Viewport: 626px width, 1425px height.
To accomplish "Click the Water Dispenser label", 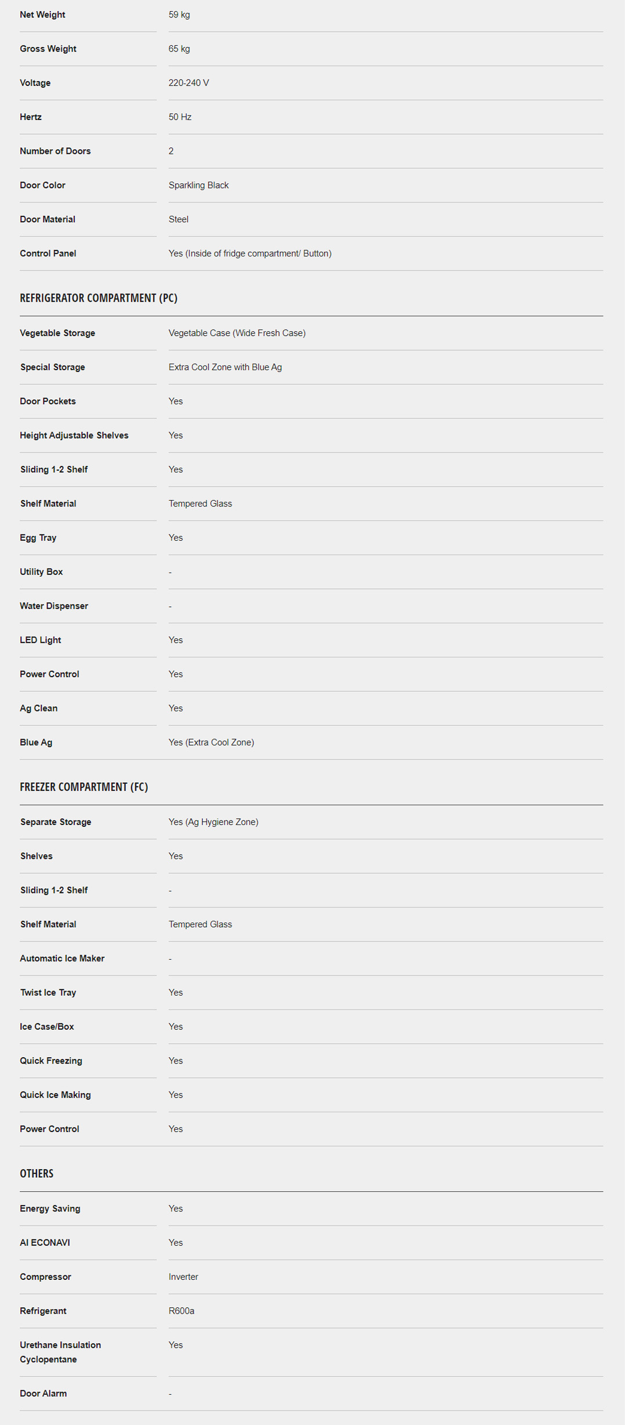I will pyautogui.click(x=53, y=606).
